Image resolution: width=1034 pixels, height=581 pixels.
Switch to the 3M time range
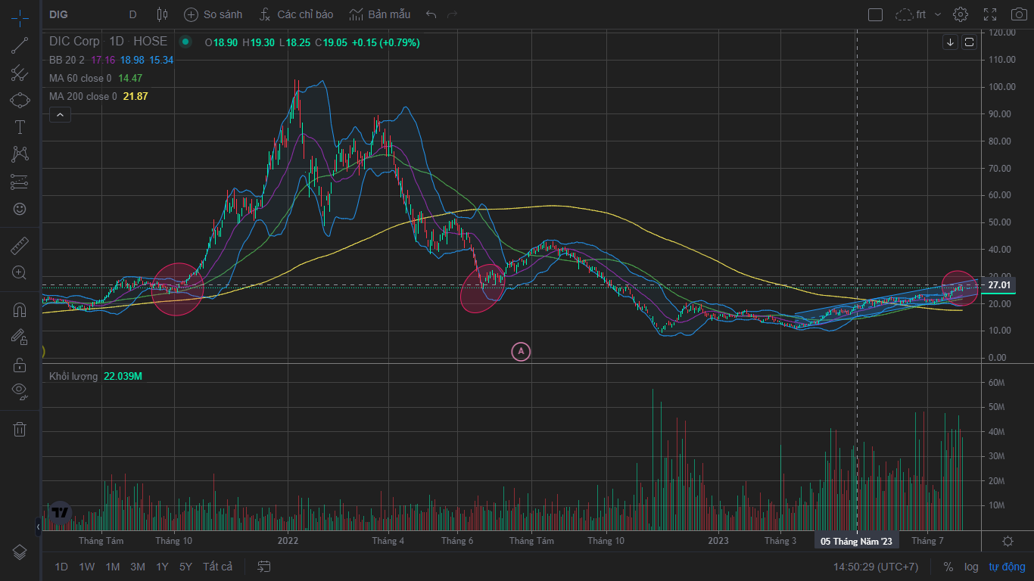click(x=138, y=567)
